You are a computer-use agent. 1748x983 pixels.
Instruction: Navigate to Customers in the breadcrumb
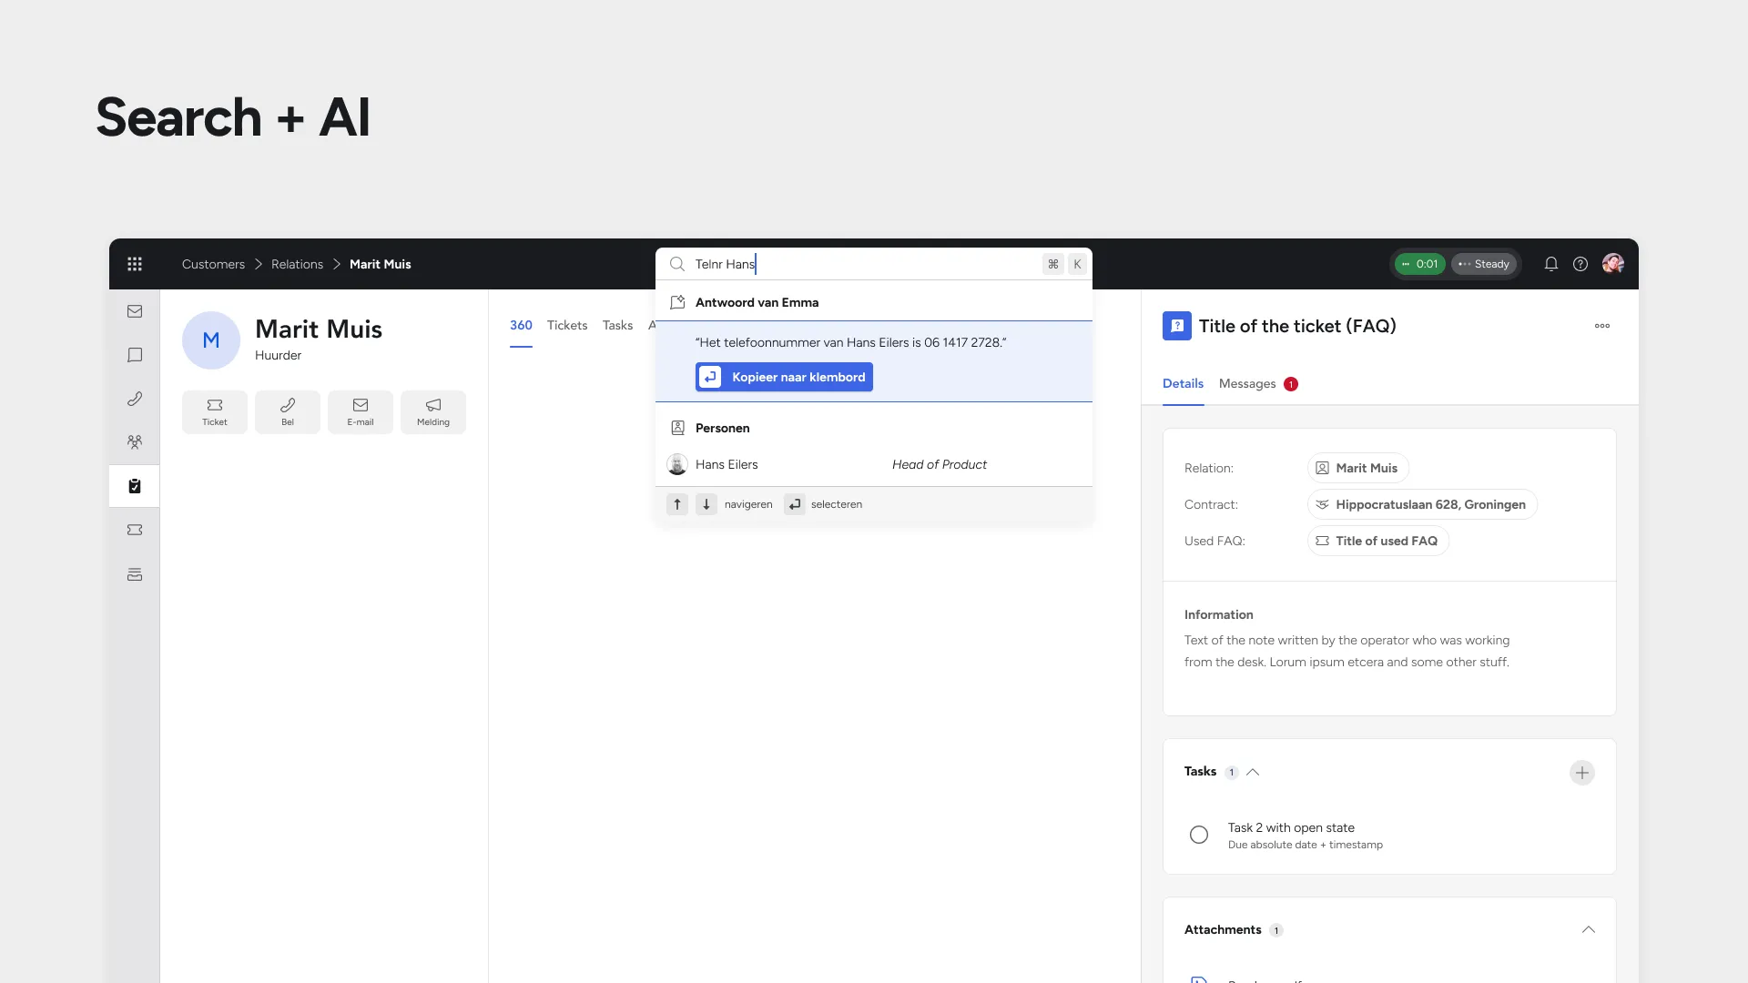pos(213,264)
